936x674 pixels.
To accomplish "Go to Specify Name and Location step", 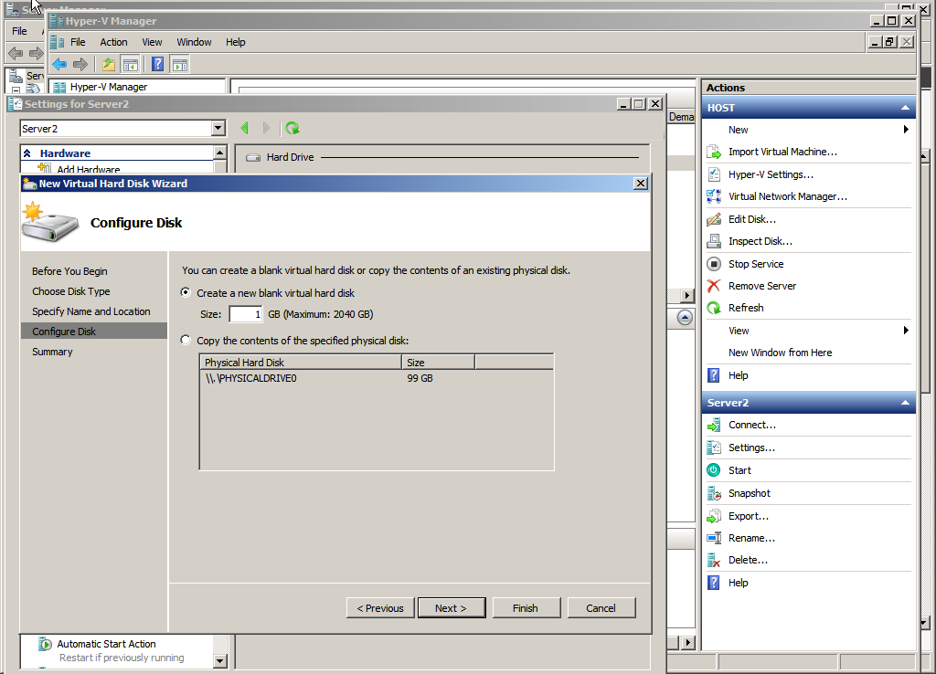I will [91, 311].
